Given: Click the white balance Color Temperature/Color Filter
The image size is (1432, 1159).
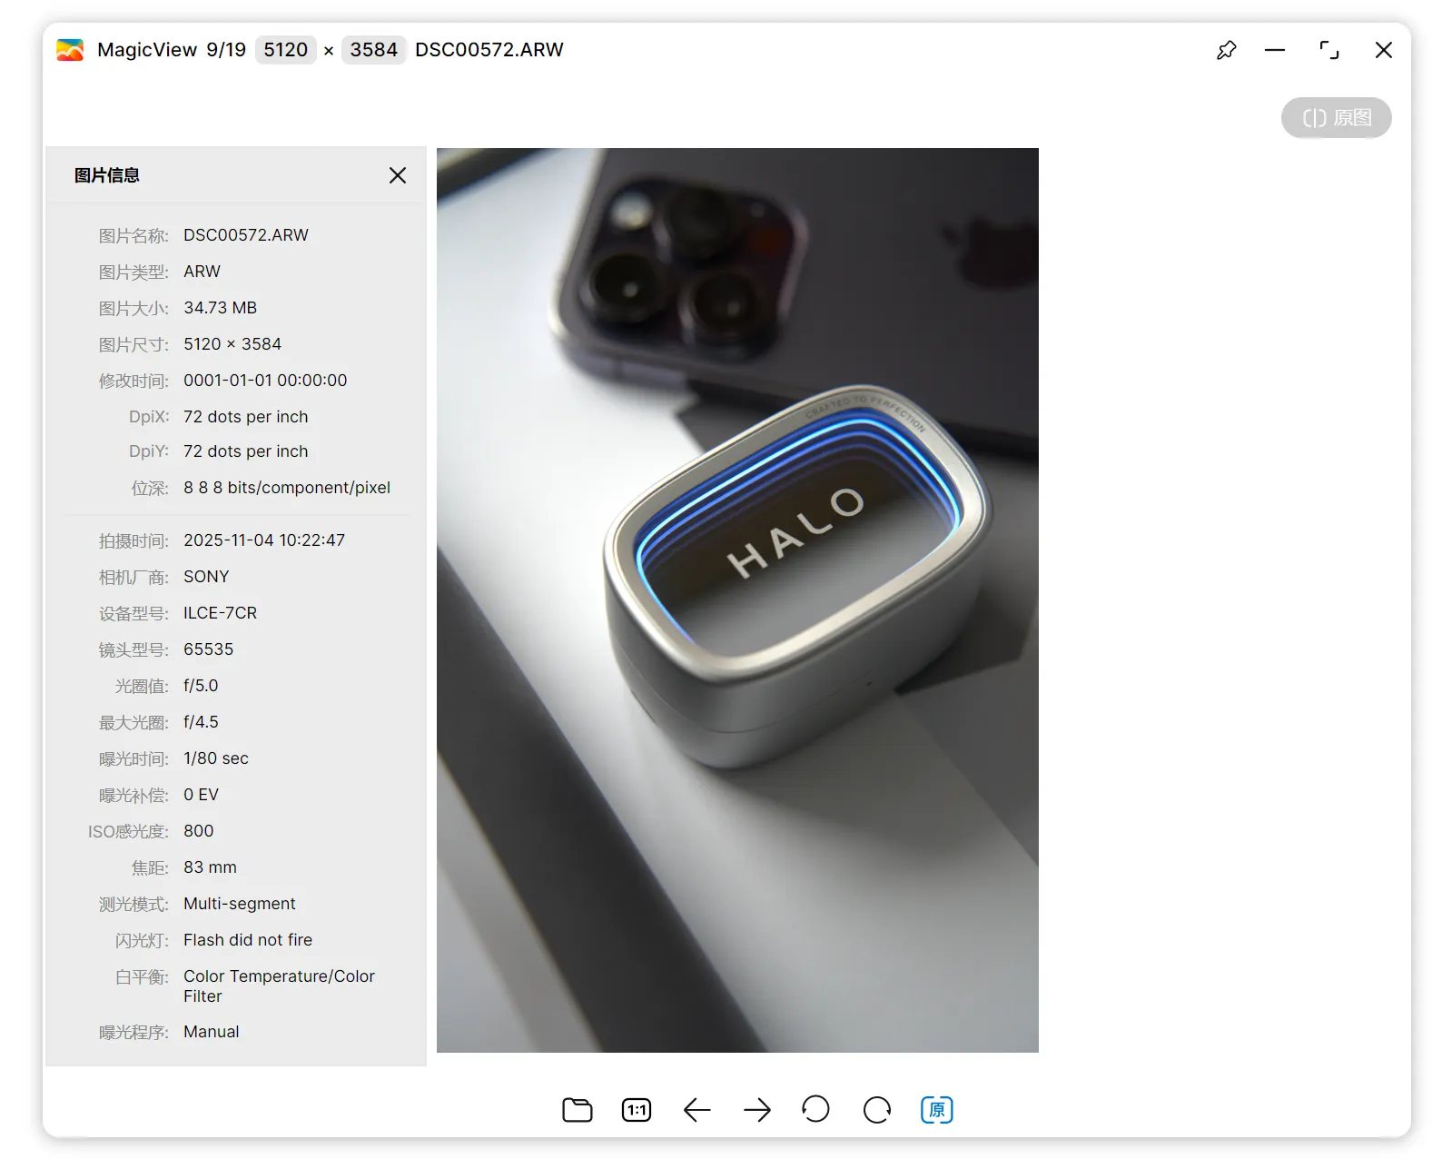Looking at the screenshot, I should [x=279, y=986].
